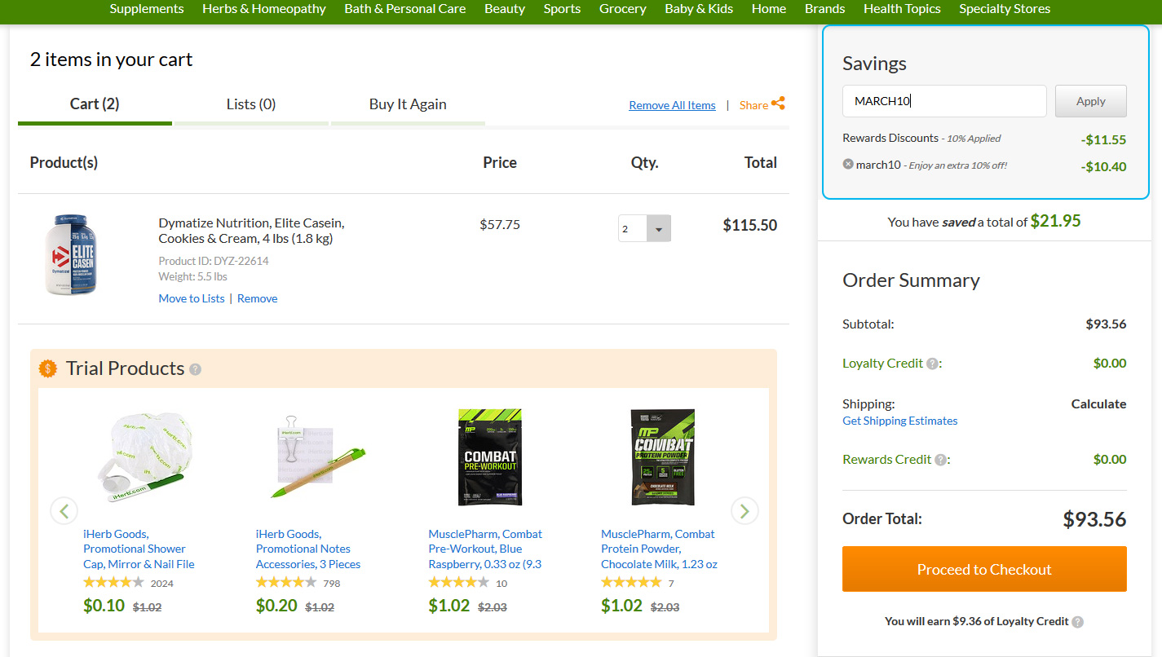Click Proceed to Checkout
The height and width of the screenshot is (657, 1162).
click(x=984, y=569)
